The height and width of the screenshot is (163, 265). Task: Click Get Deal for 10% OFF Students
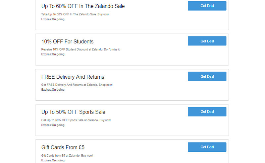click(207, 41)
